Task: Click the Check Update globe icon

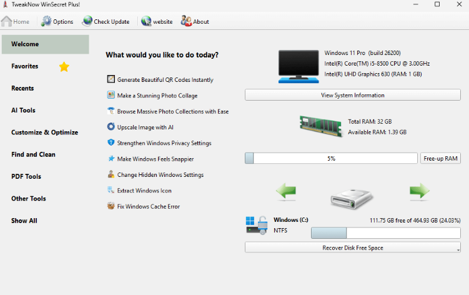Action: 87,21
